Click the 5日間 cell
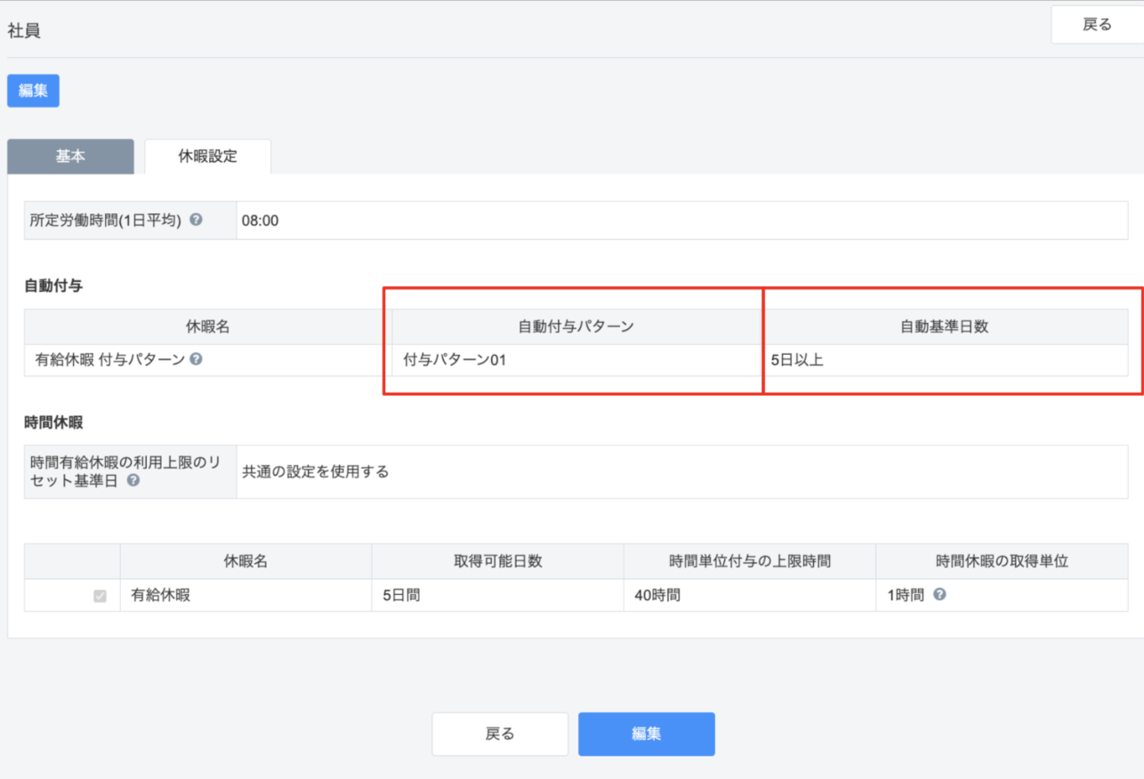Screen dimensions: 1144x779 (x=498, y=596)
